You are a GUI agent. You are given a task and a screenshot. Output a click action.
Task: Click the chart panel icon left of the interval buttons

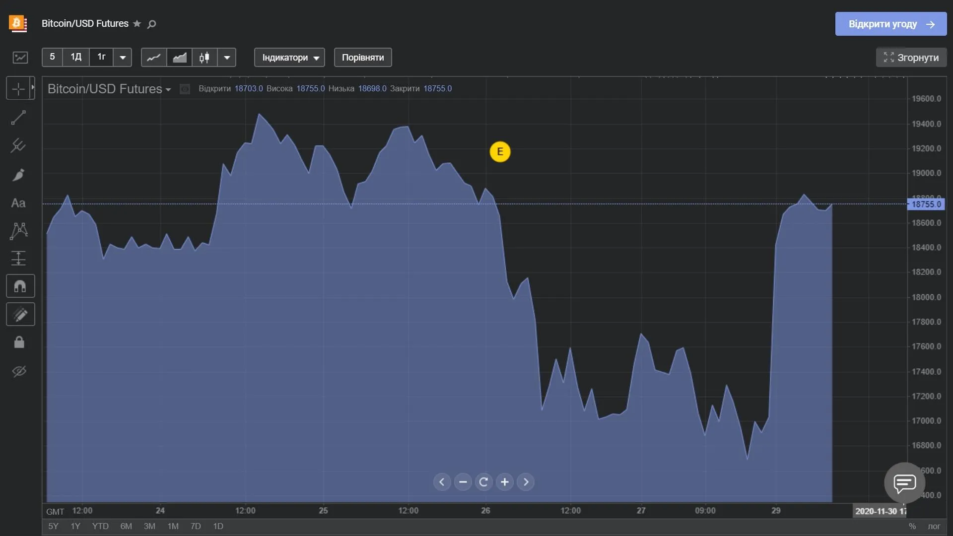[20, 58]
